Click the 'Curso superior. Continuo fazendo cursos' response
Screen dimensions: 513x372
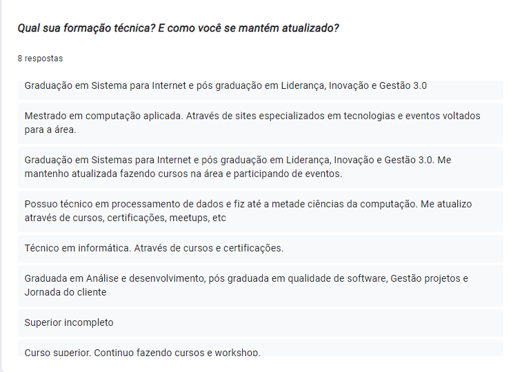tap(261, 349)
